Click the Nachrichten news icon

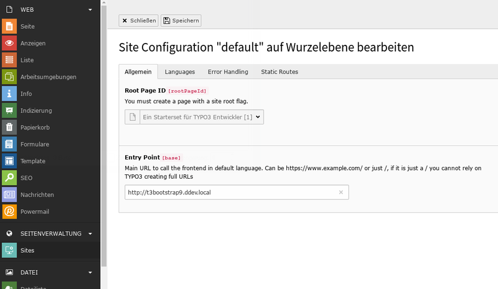tap(9, 195)
